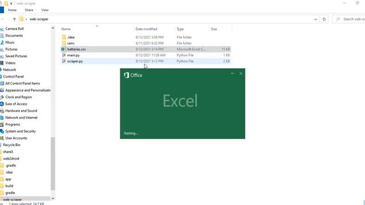Open Saved Pictures in navigation pane
The image size is (365, 205).
(x=16, y=56)
